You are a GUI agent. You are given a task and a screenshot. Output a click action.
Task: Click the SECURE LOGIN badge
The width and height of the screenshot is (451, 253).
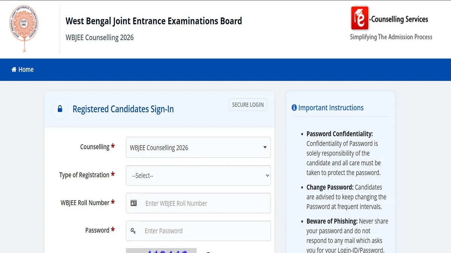point(248,105)
